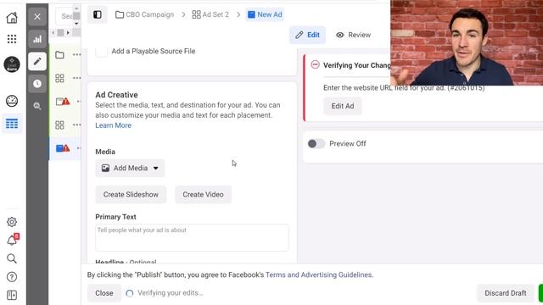
Task: Select the New Ad breadcrumb
Action: pyautogui.click(x=265, y=14)
